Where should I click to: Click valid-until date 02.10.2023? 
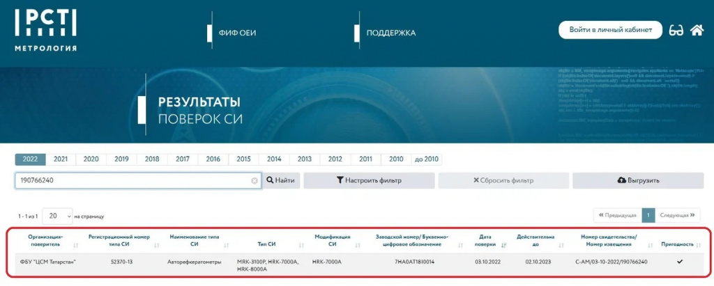[x=538, y=262]
